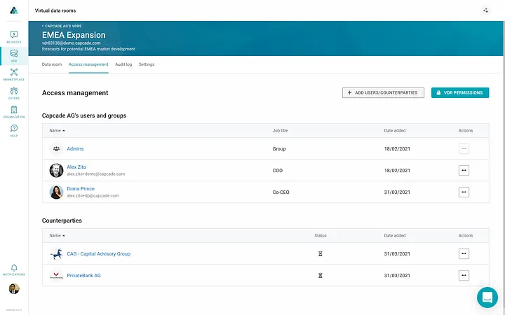The width and height of the screenshot is (505, 315).
Task: Click the PrivateBank AG logo
Action: point(56,276)
